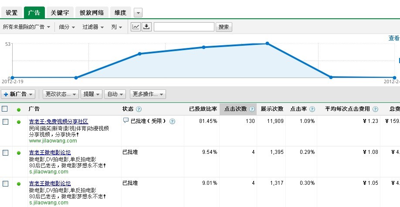Screen dimensions: 400x207
Task: Click the download report icon
Action: coord(147,27)
